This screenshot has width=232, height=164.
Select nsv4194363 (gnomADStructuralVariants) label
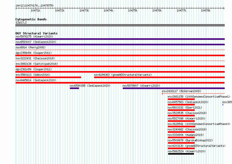pos(123,75)
